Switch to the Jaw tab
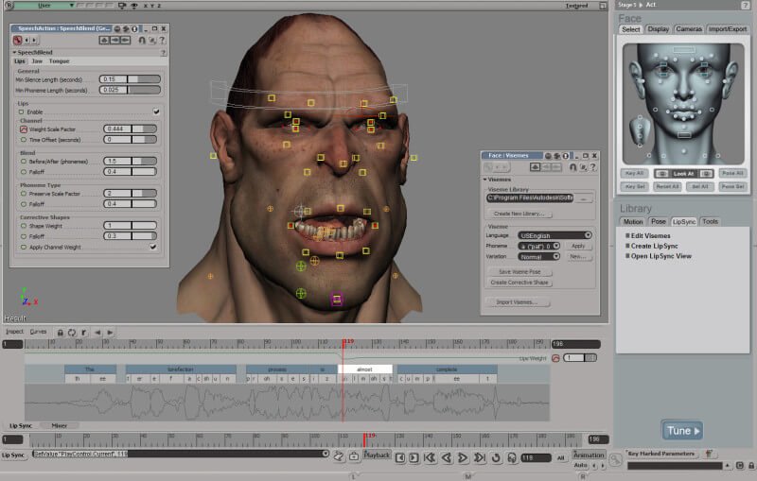The width and height of the screenshot is (757, 481). point(37,61)
